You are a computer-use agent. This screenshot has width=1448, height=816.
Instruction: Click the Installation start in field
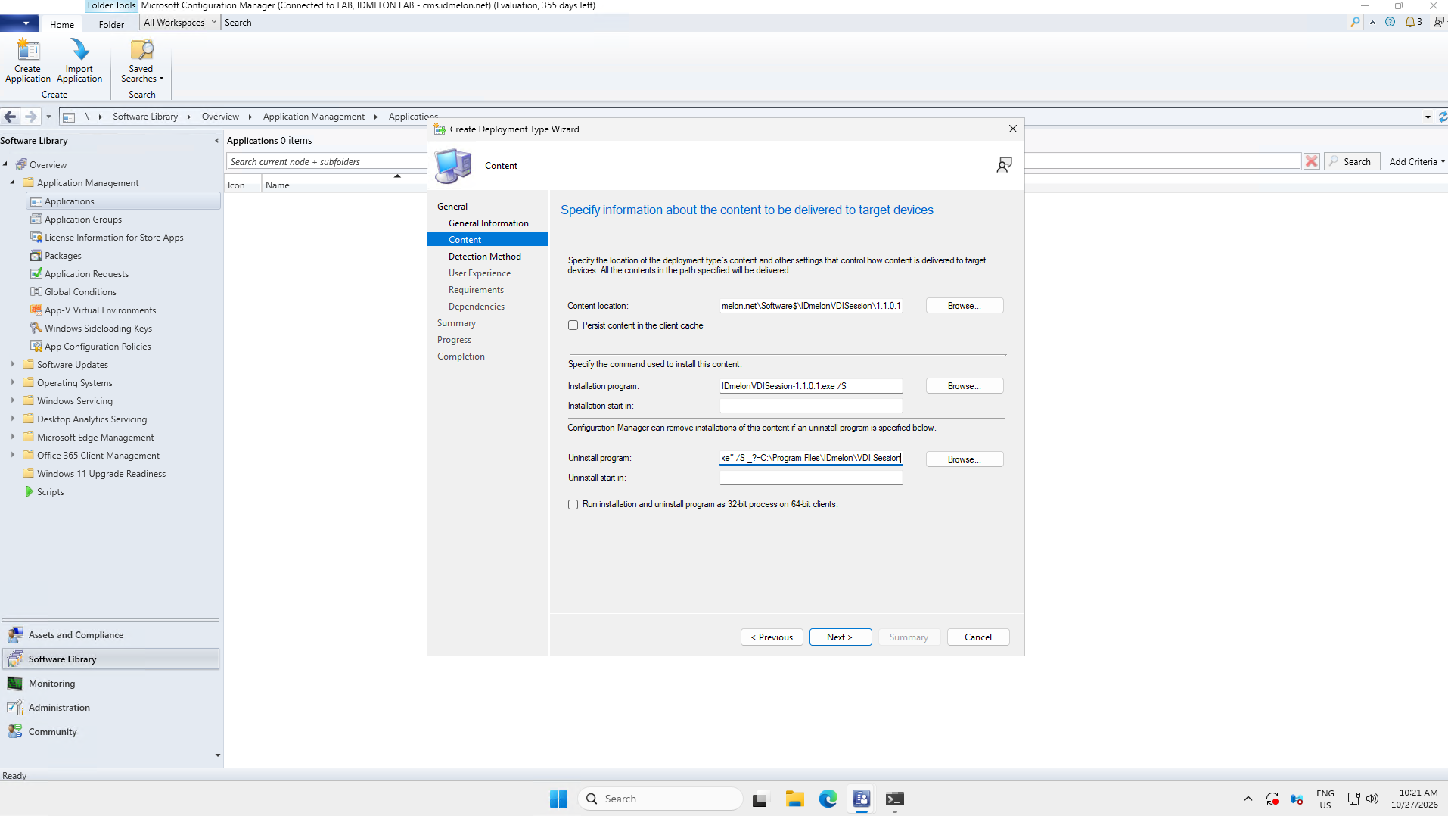810,406
